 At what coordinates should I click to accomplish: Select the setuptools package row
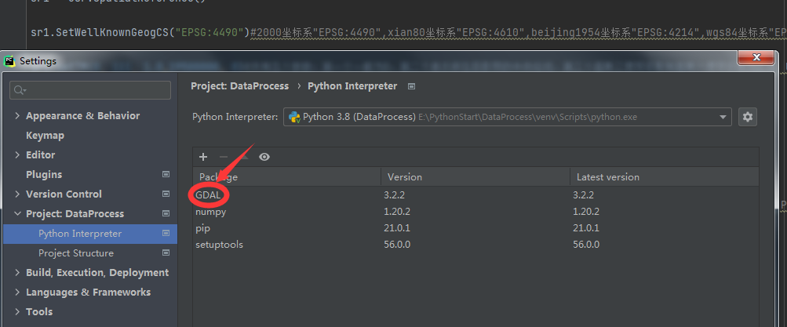click(x=475, y=245)
